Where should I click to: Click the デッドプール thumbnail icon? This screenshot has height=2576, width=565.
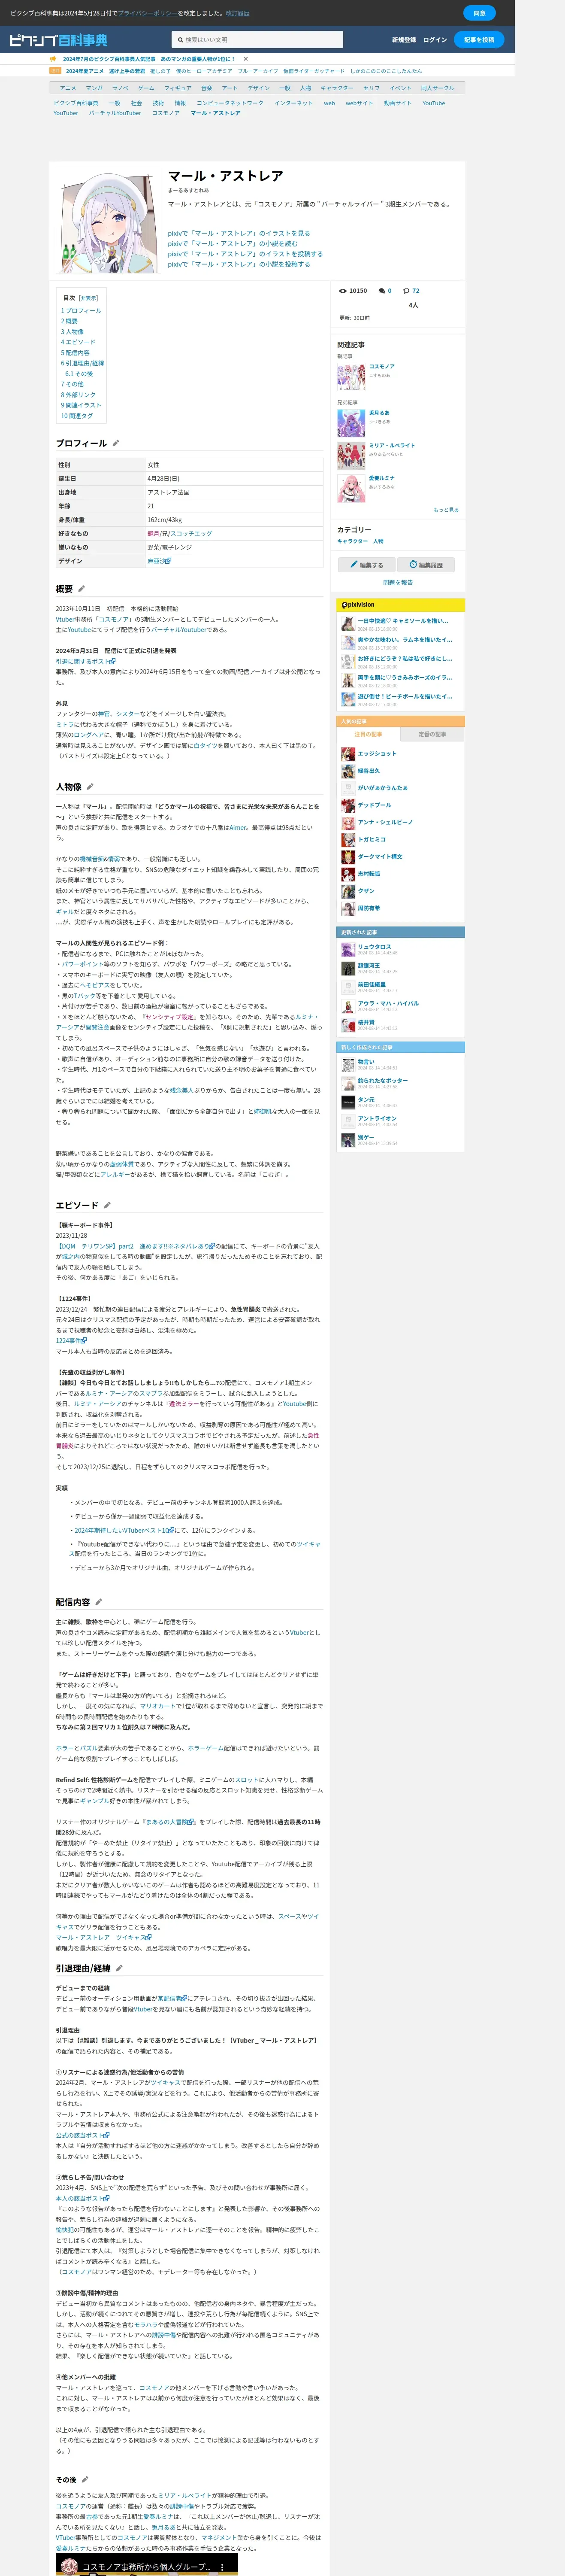pos(348,805)
